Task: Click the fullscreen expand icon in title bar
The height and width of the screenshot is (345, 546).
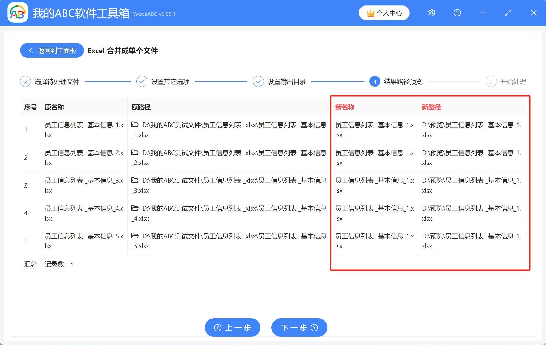Action: [x=508, y=13]
